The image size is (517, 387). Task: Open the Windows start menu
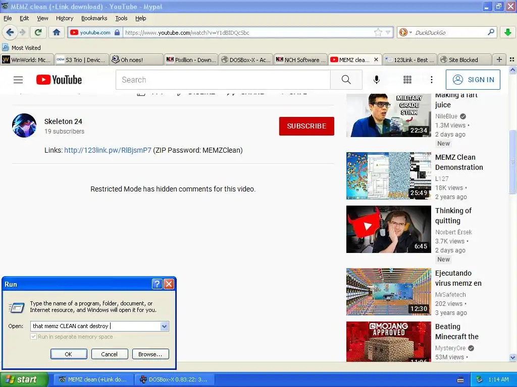coord(24,379)
